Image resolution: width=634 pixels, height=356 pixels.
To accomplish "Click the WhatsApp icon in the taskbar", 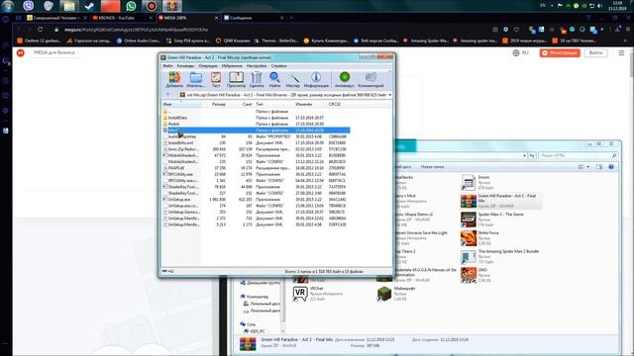I will coord(131,6).
